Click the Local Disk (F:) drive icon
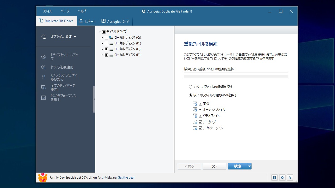335x188 pixels. (x=111, y=55)
